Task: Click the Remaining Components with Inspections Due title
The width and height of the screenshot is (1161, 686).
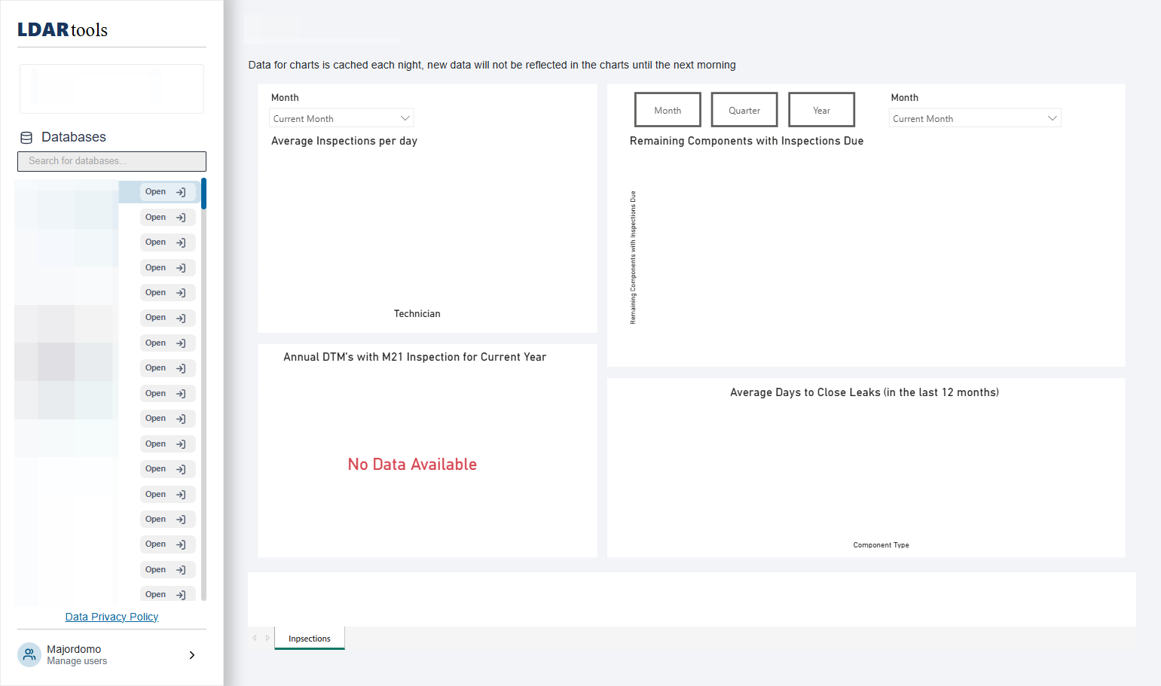Action: 747,141
